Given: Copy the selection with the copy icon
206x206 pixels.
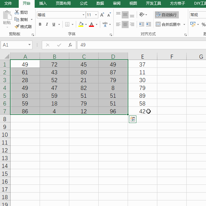Looking at the screenshot, I should point(17,19).
